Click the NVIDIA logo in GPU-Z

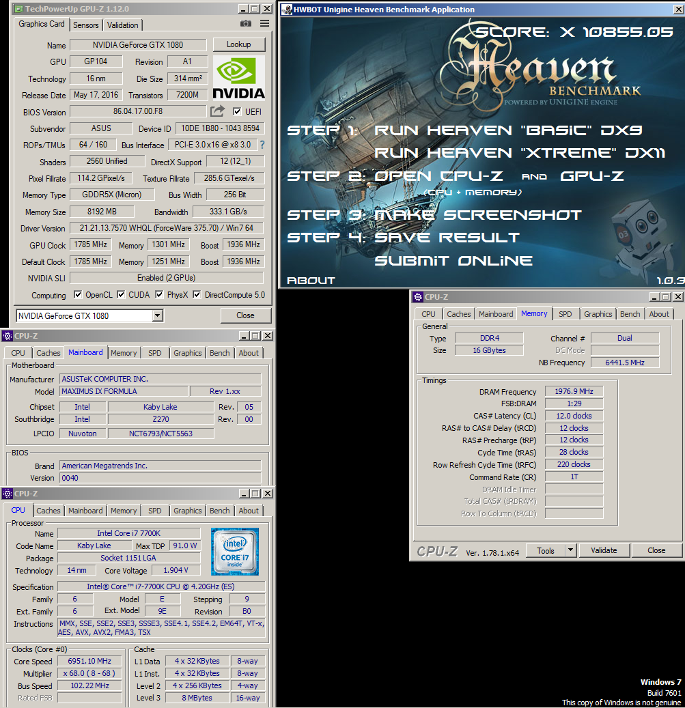238,76
